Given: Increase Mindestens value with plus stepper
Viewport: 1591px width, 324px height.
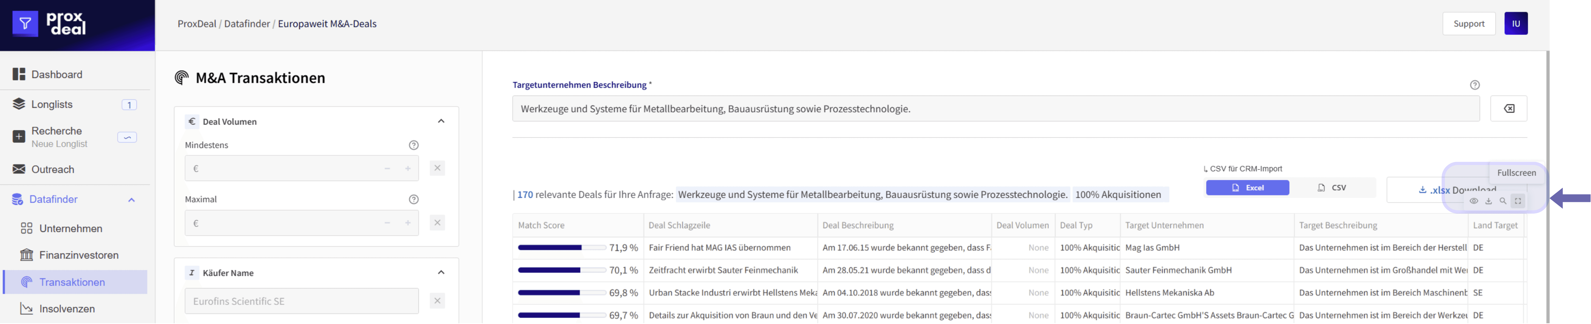Looking at the screenshot, I should pos(408,169).
